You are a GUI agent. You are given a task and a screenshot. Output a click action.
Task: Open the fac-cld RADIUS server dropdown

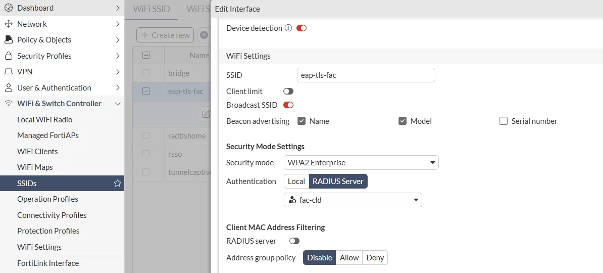pos(353,200)
